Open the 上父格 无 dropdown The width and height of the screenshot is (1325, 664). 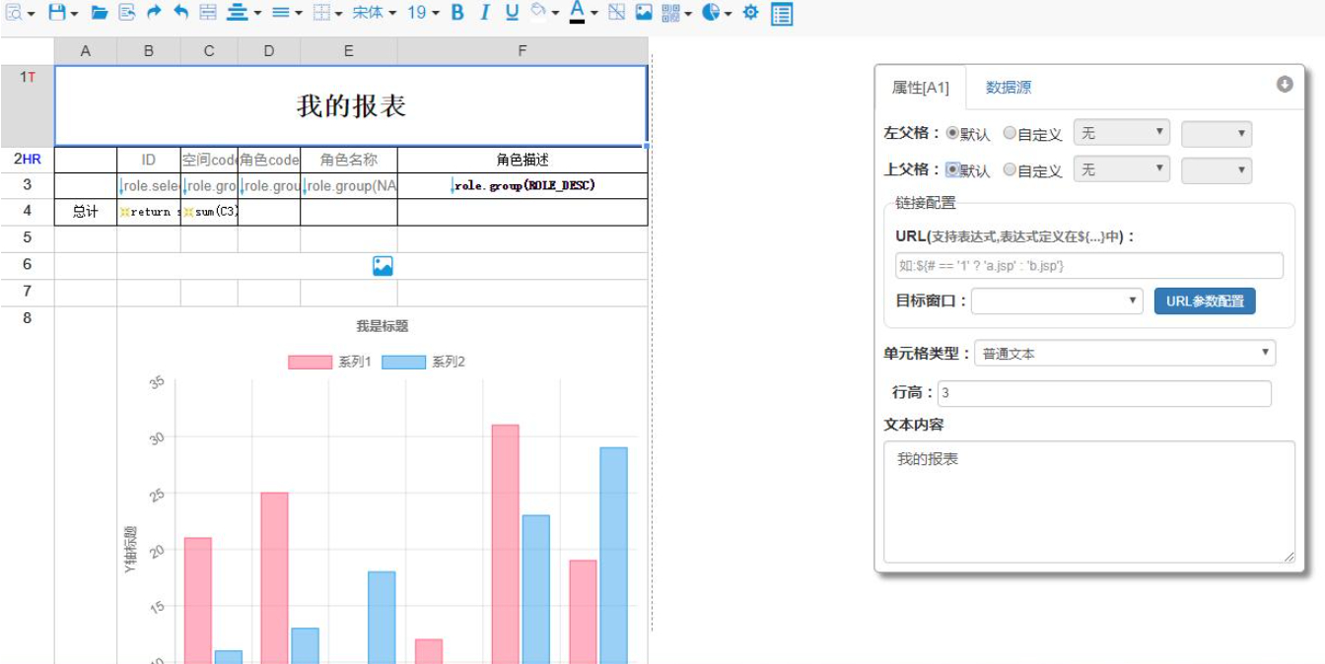click(1122, 169)
